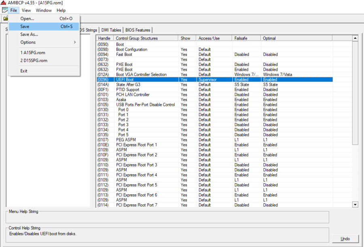The width and height of the screenshot is (364, 247).
Task: Open the Help menu
Action: coord(61,10)
